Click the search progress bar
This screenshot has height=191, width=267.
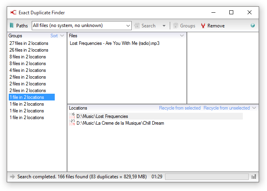coord(207,177)
